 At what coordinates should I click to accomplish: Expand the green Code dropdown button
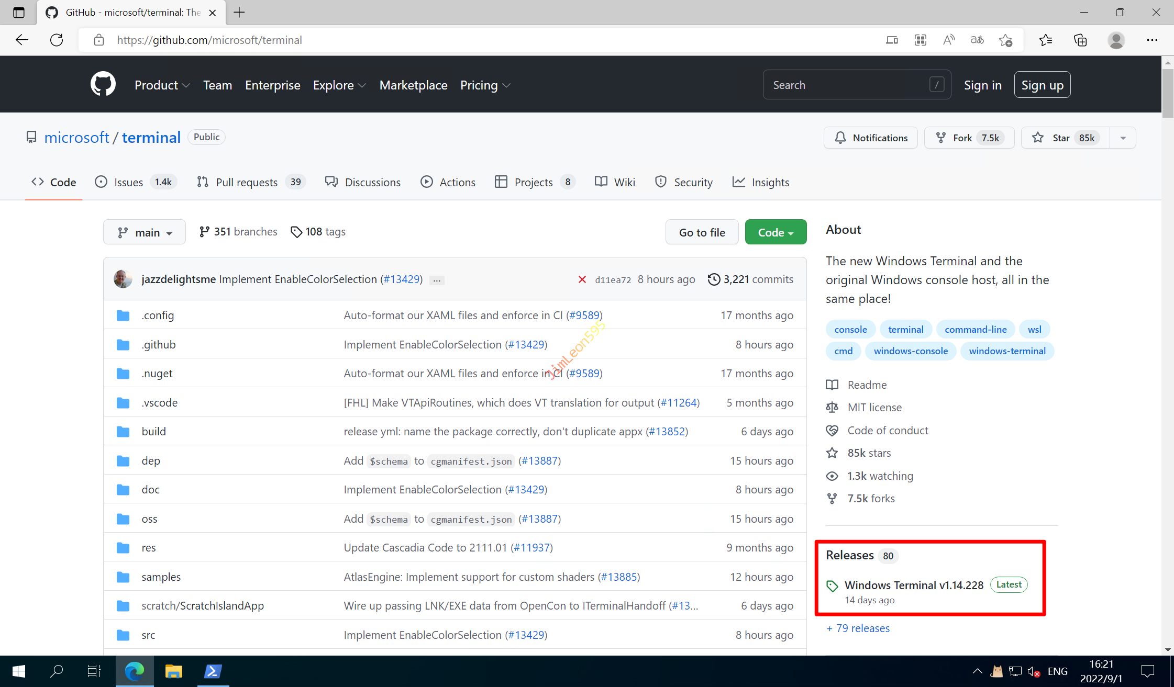coord(776,232)
